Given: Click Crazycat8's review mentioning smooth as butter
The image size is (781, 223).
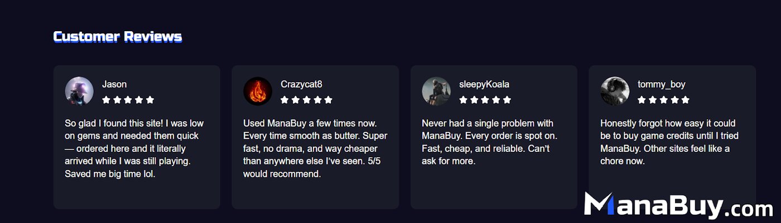Looking at the screenshot, I should tap(315, 148).
